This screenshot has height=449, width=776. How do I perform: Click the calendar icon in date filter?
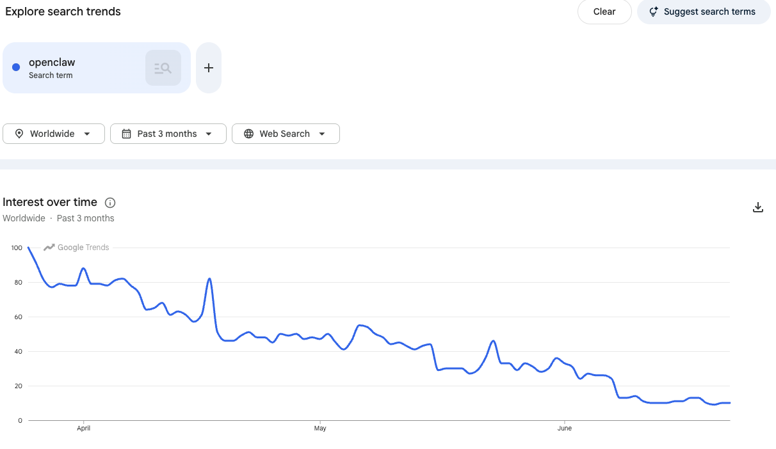point(127,134)
